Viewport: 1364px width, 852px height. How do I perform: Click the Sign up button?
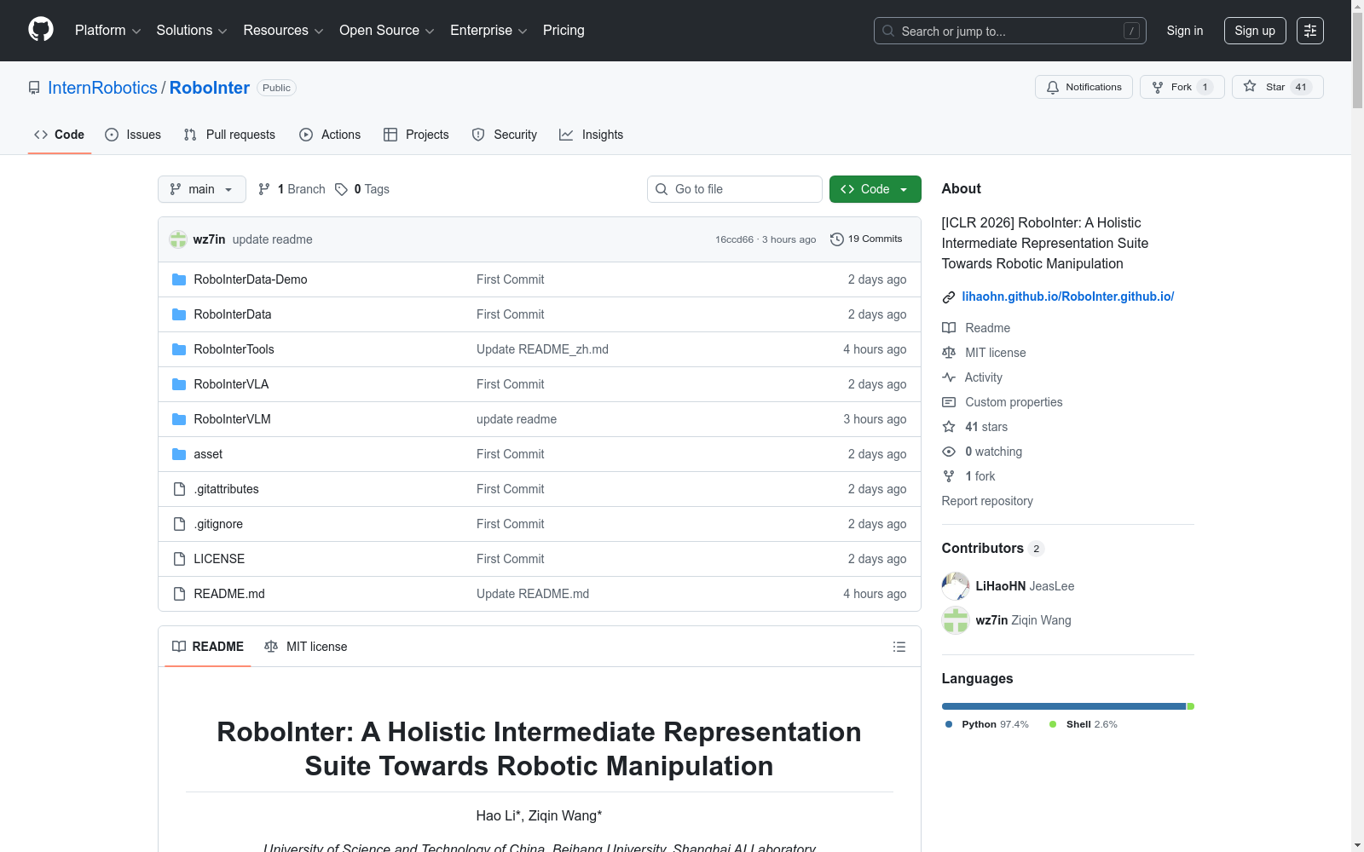pyautogui.click(x=1255, y=31)
